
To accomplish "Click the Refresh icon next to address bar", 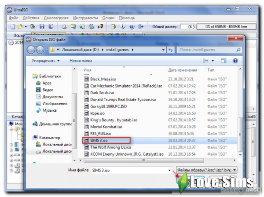I will [x=171, y=50].
